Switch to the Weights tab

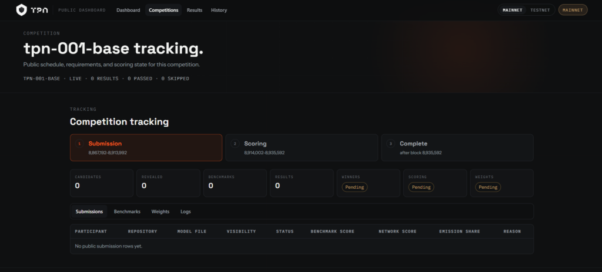coord(160,212)
